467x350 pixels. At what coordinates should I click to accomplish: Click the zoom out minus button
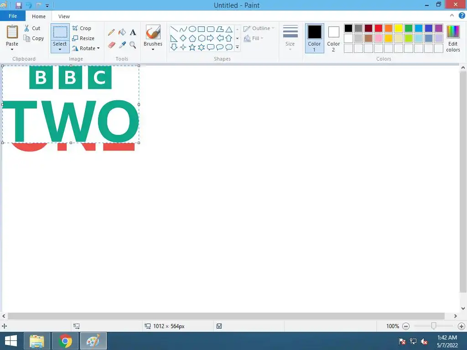pos(405,326)
